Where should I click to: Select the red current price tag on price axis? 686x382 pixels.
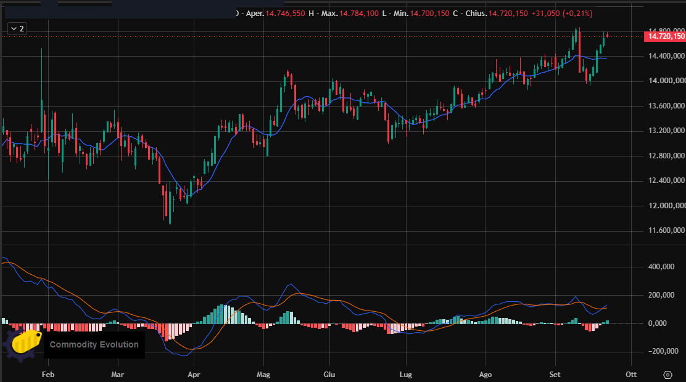[x=665, y=36]
